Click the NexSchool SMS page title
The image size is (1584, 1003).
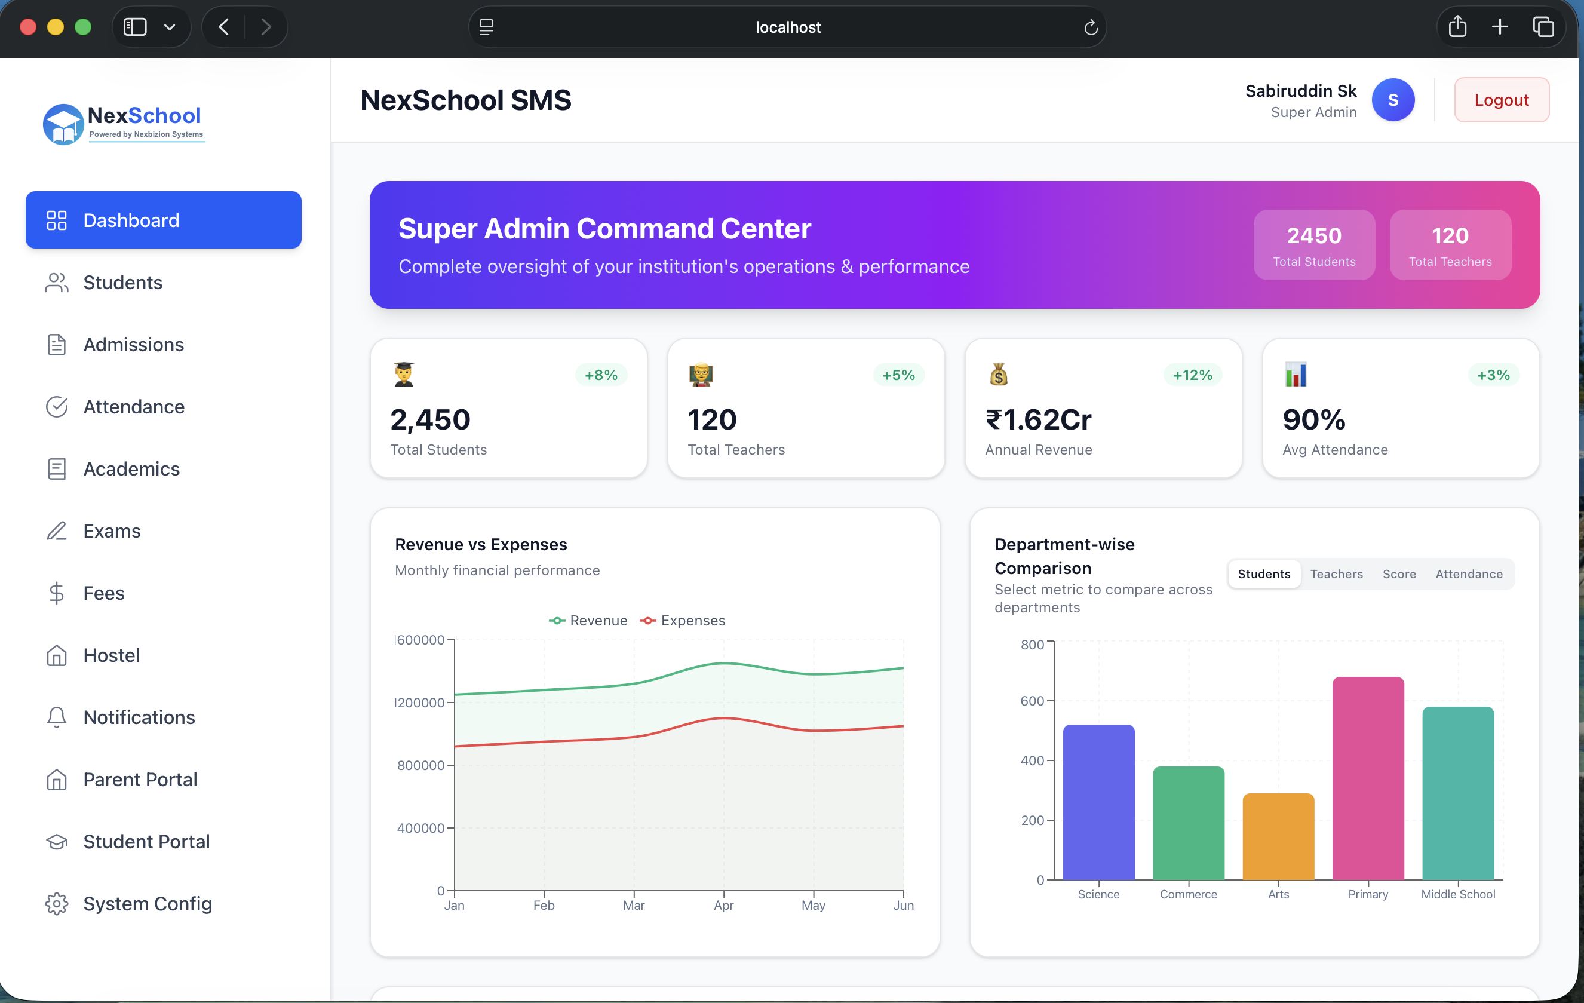tap(466, 100)
